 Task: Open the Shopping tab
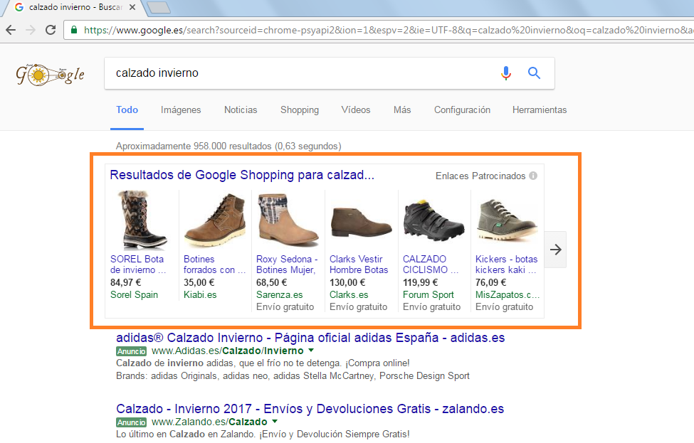(x=300, y=110)
